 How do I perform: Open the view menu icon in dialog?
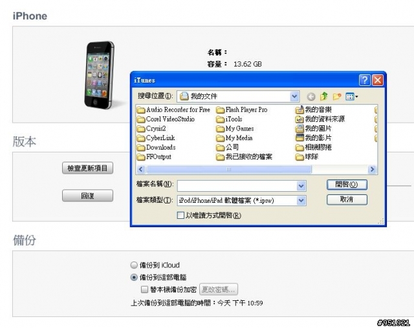coord(351,96)
